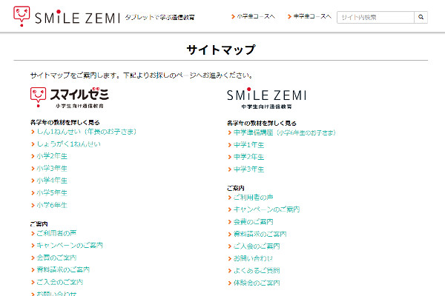The height and width of the screenshot is (296, 445).
Task: Click the サイトマップ page heading
Action: tap(221, 50)
